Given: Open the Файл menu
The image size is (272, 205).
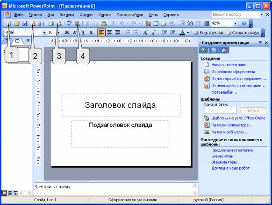Looking at the screenshot, I should [19, 15].
